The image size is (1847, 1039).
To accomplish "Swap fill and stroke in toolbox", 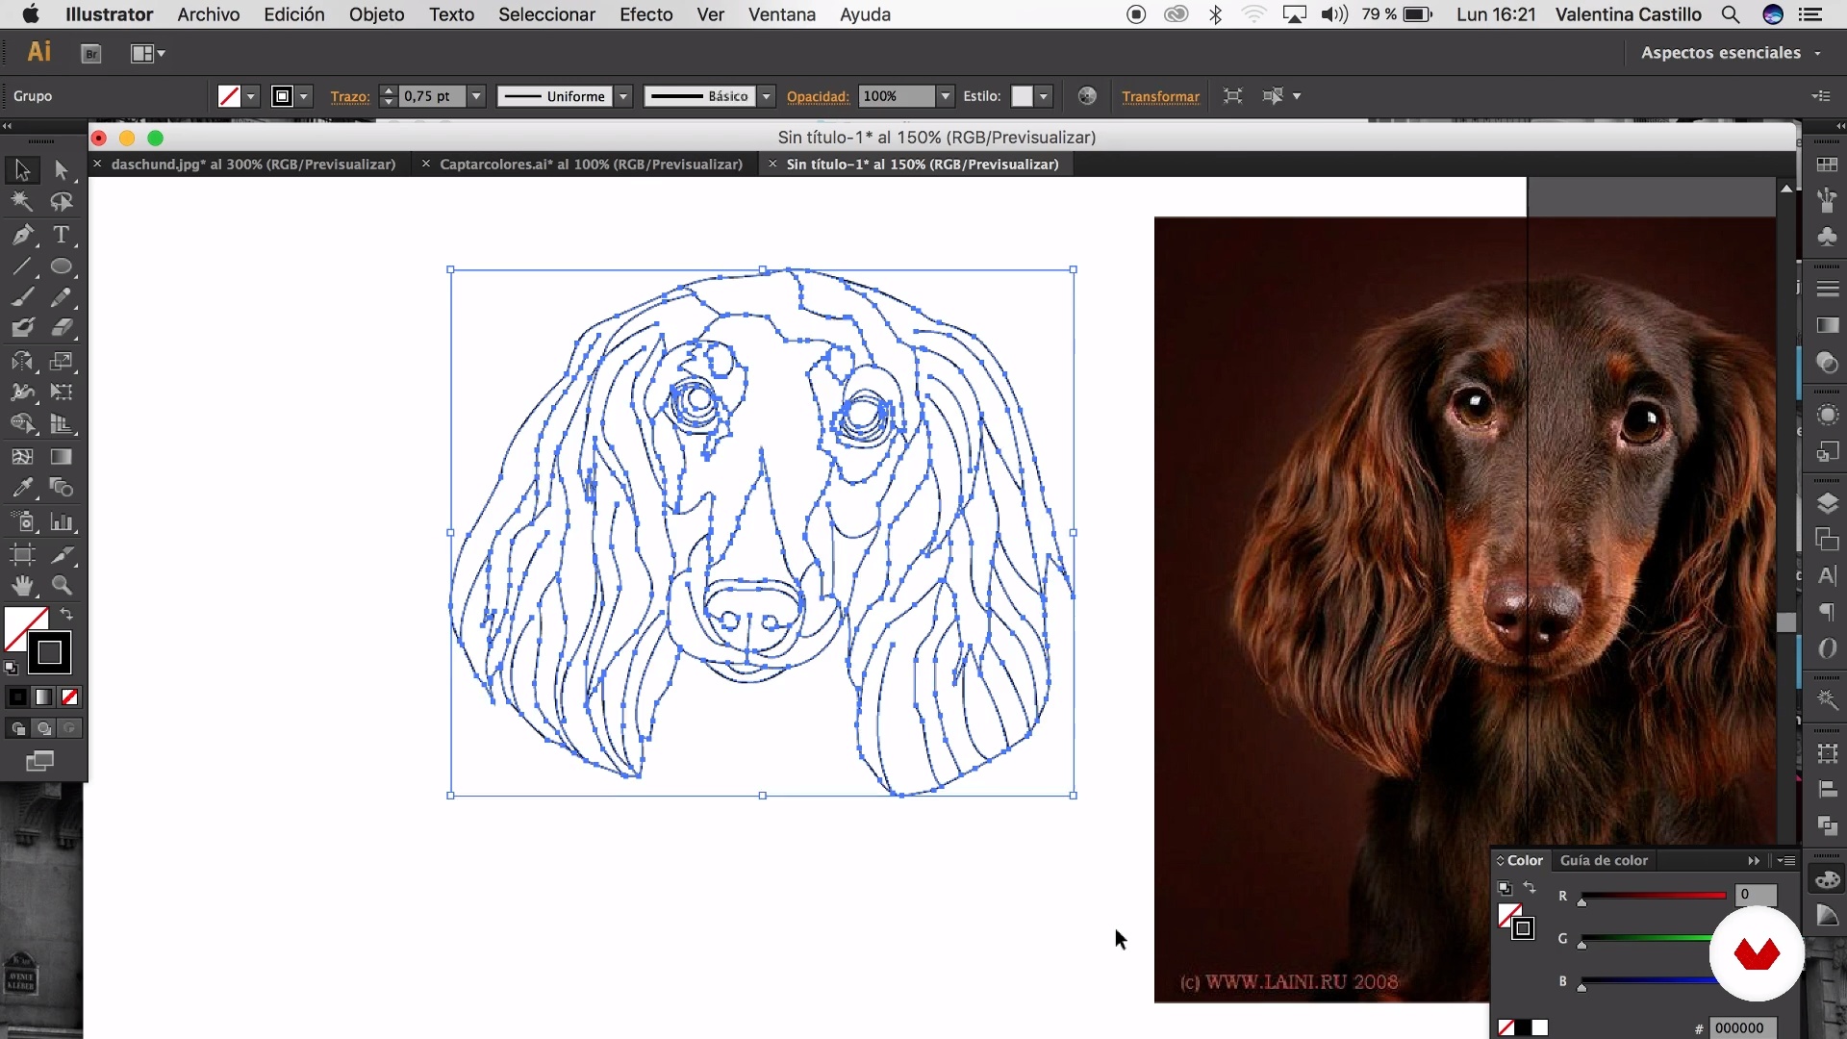I will [66, 614].
